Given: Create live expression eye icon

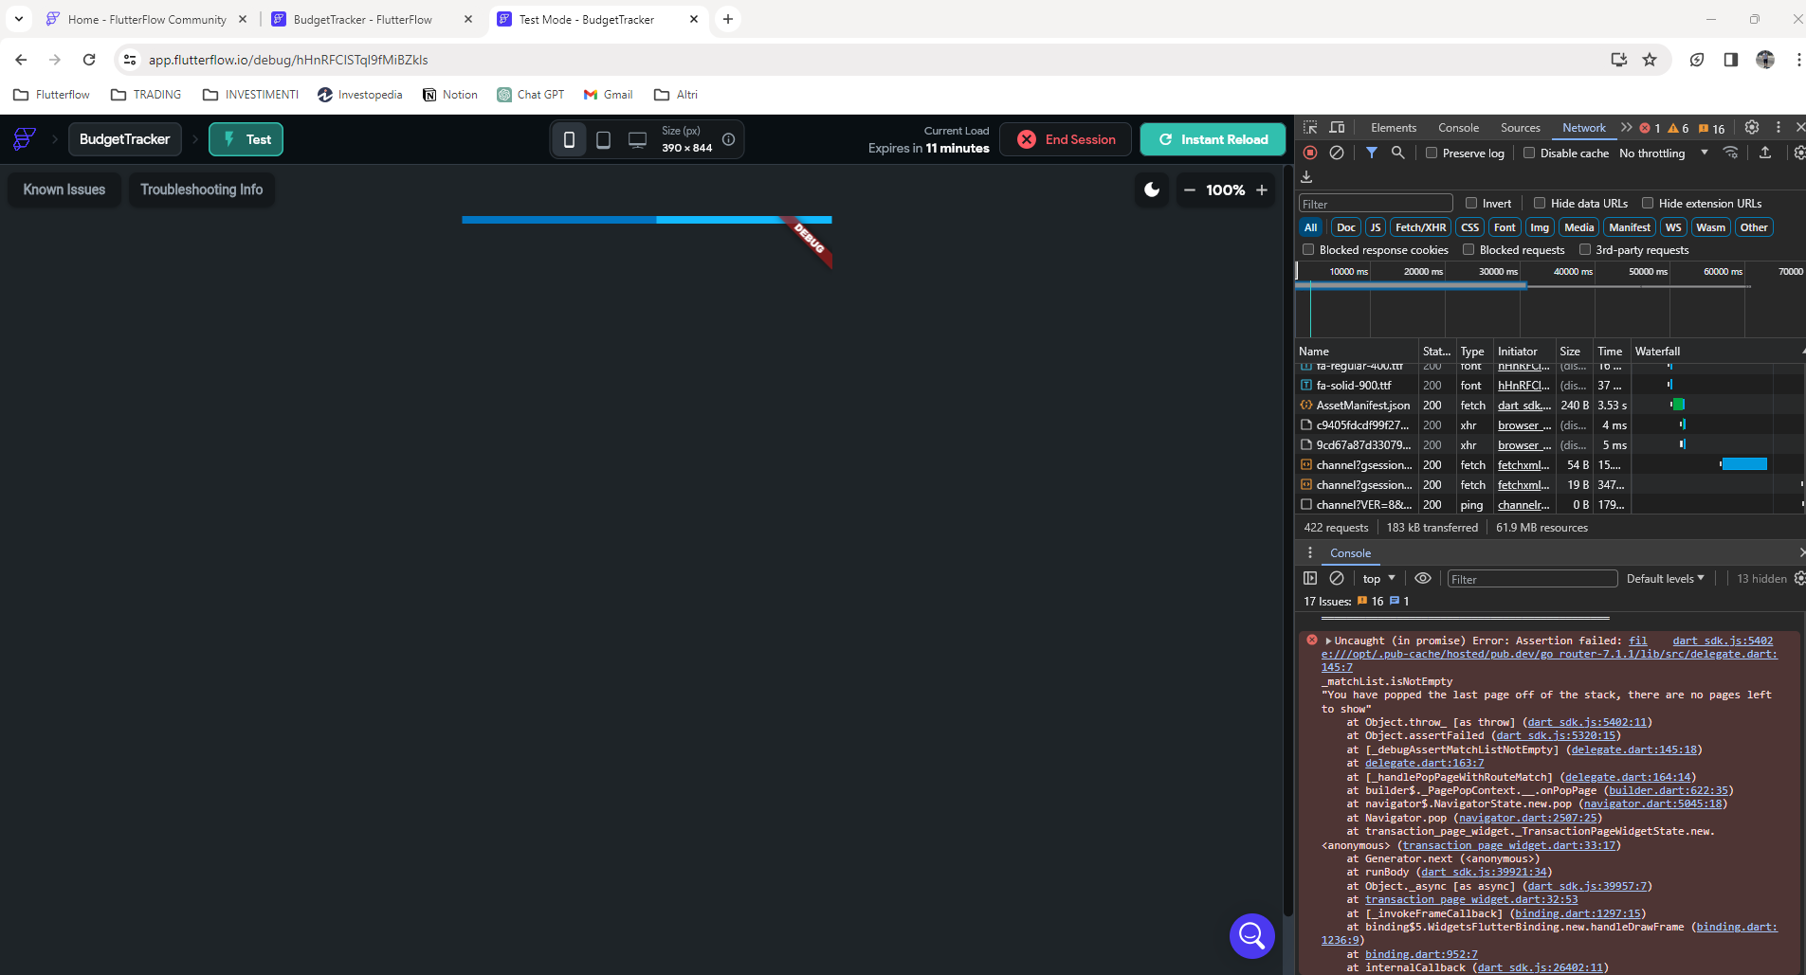Looking at the screenshot, I should click(x=1423, y=578).
